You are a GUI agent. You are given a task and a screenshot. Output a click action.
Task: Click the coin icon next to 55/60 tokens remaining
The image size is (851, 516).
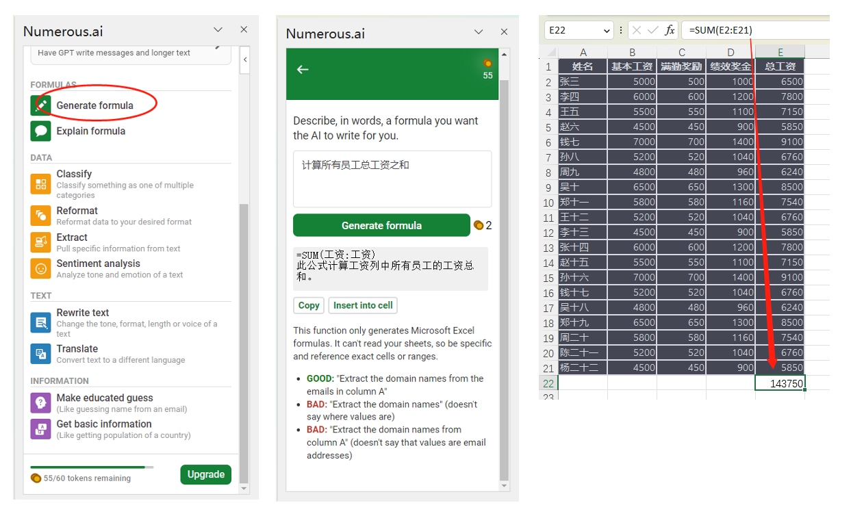[36, 478]
